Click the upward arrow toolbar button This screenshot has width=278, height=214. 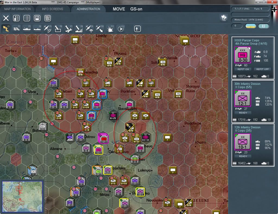(x=137, y=29)
